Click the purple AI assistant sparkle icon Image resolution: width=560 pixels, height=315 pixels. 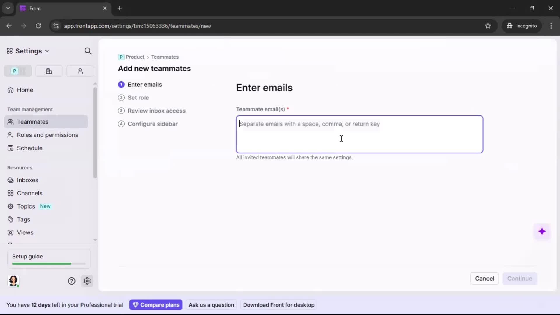coord(542,231)
